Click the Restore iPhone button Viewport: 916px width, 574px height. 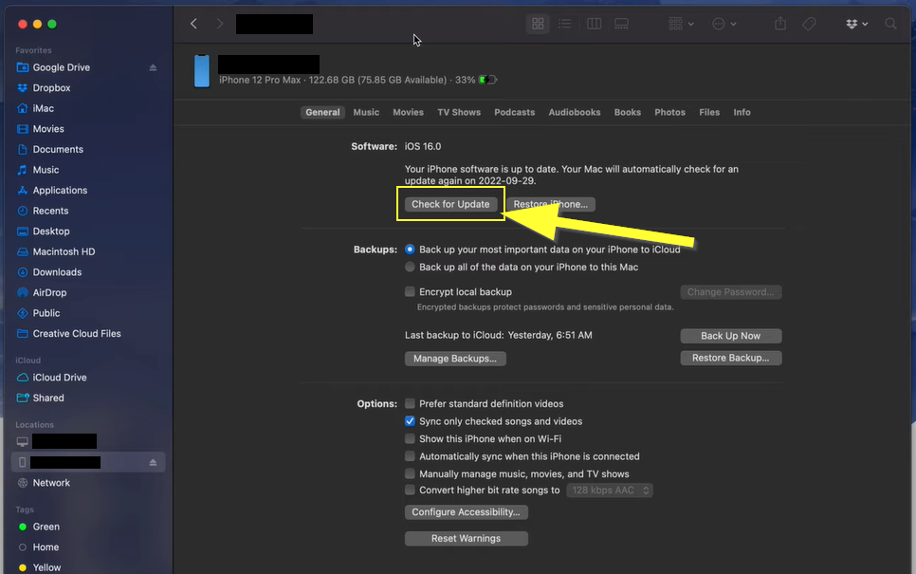[x=551, y=204]
